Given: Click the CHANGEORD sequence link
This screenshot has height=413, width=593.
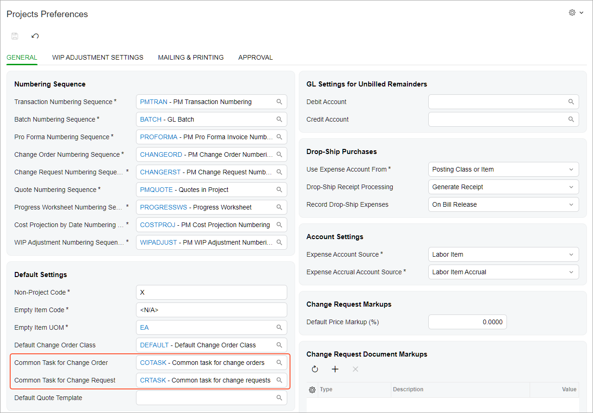Looking at the screenshot, I should coord(161,154).
